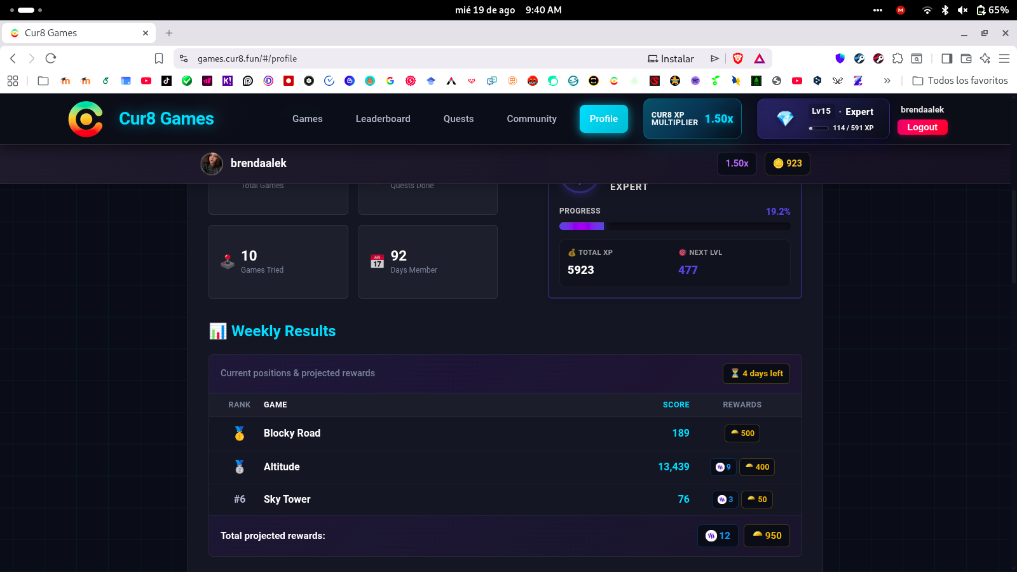1017x572 pixels.
Task: Open the browser hamburger menu
Action: pos(1004,58)
